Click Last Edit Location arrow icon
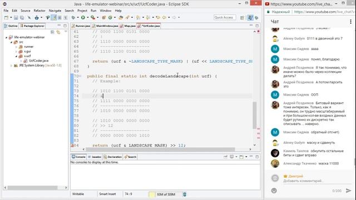The width and height of the screenshot is (356, 200). (158, 17)
